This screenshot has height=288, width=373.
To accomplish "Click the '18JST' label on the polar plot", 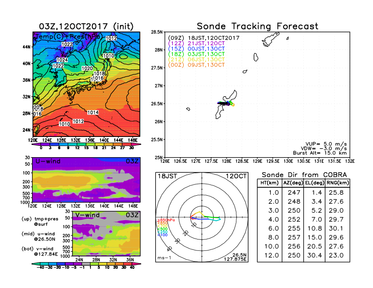I will (168, 176).
